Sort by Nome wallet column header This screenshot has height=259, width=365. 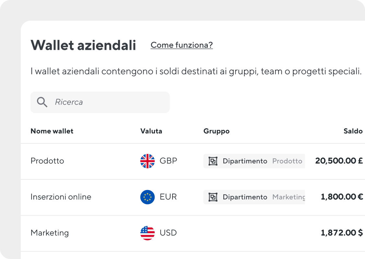52,131
